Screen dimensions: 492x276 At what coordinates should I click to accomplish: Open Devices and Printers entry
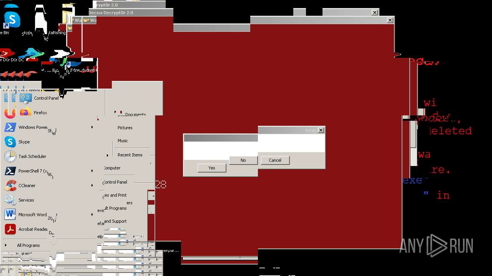(115, 195)
